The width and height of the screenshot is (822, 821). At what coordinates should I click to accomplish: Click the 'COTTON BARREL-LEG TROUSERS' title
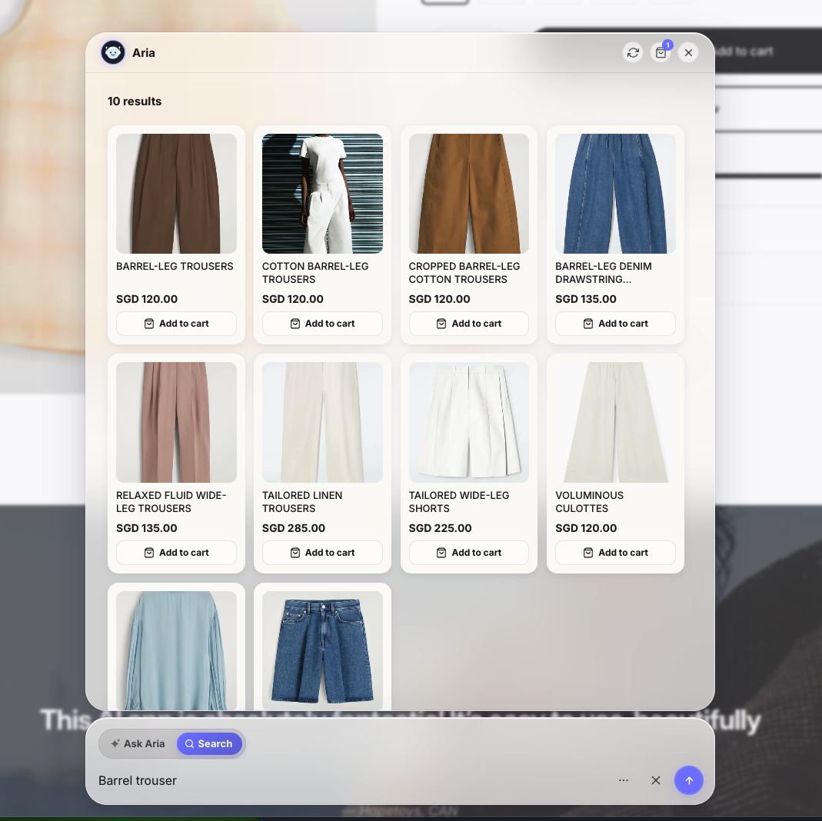tap(315, 272)
